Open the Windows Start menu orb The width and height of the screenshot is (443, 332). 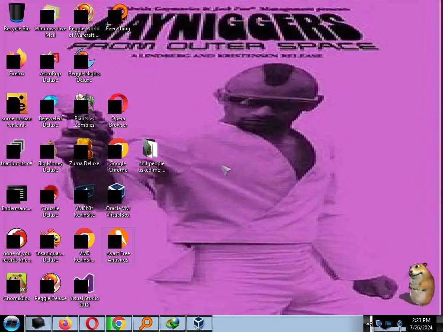(x=11, y=323)
